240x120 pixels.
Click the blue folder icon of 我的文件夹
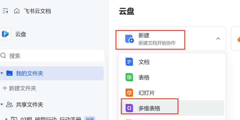pos(9,73)
